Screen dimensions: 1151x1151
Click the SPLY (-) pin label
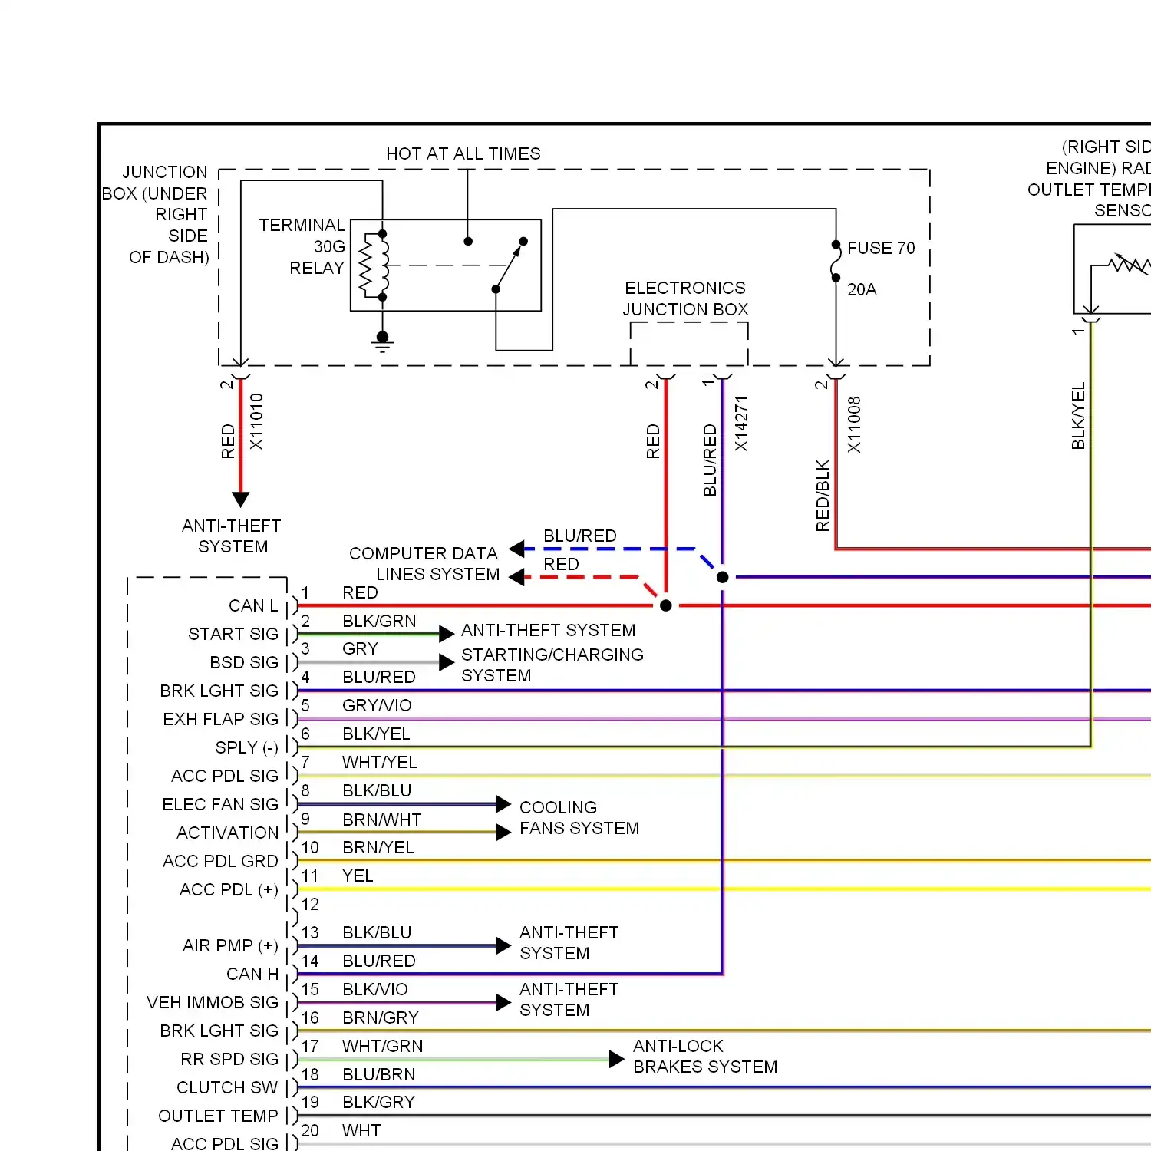coord(246,747)
